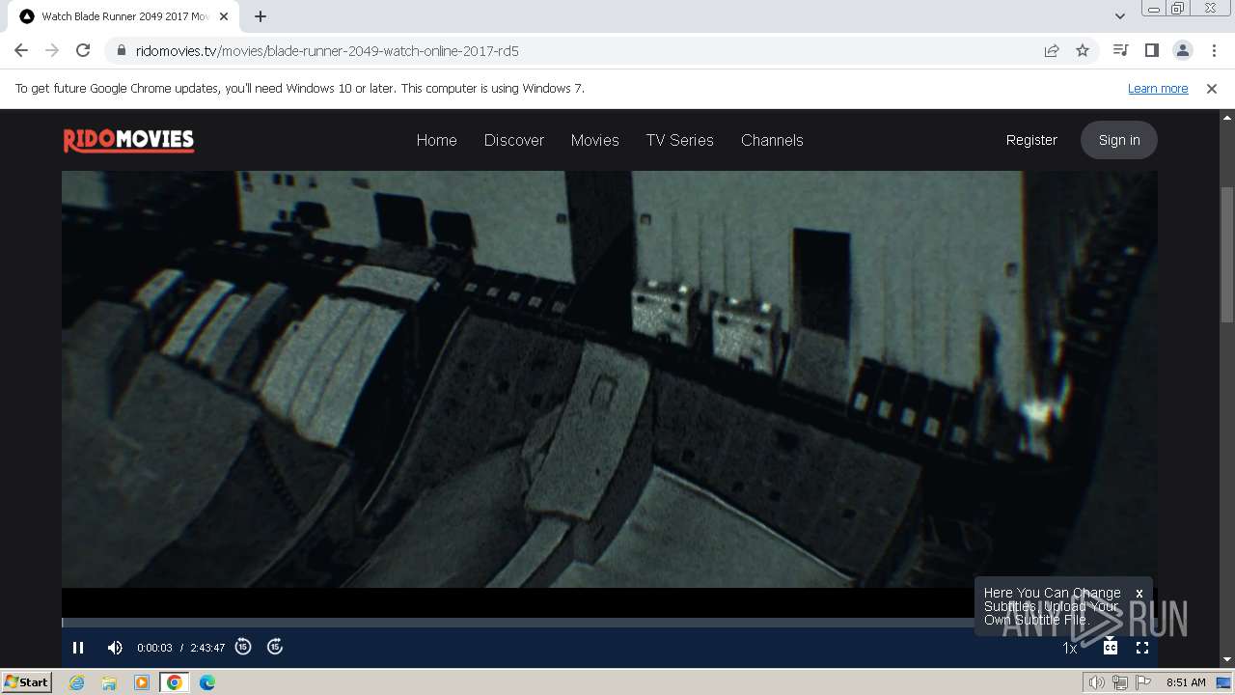The height and width of the screenshot is (695, 1235).
Task: Open the Discover navigation item
Action: 514,140
